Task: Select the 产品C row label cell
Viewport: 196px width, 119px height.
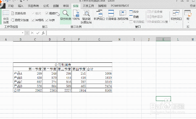Action: 20,82
